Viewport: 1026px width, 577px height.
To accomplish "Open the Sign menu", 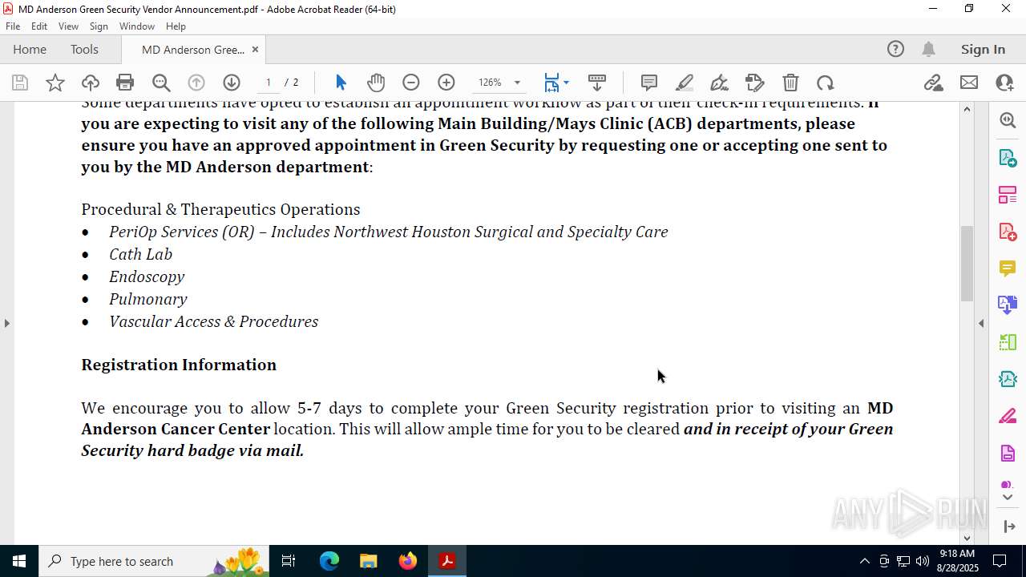I will pyautogui.click(x=99, y=26).
